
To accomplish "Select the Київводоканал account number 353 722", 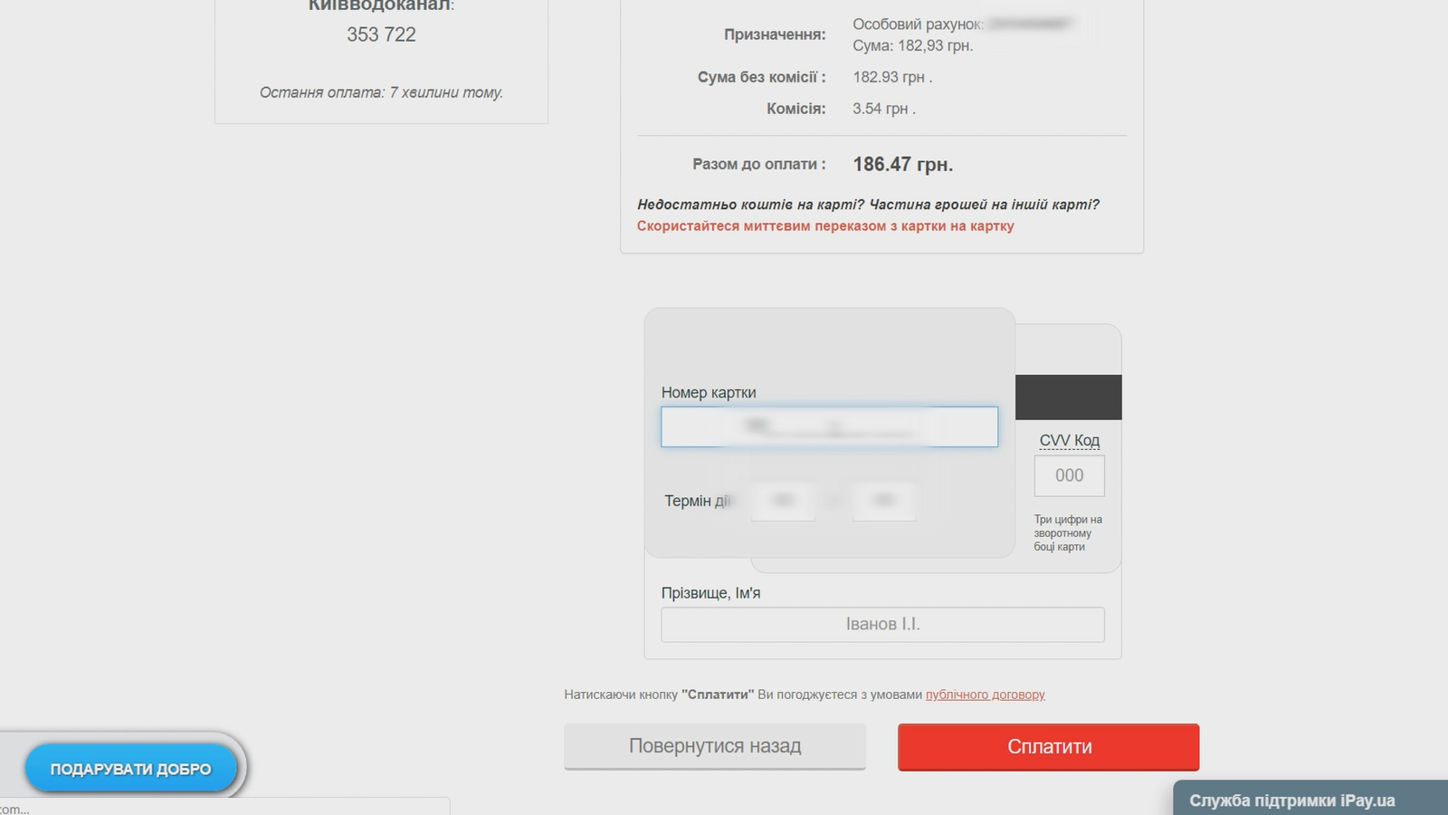I will point(381,34).
